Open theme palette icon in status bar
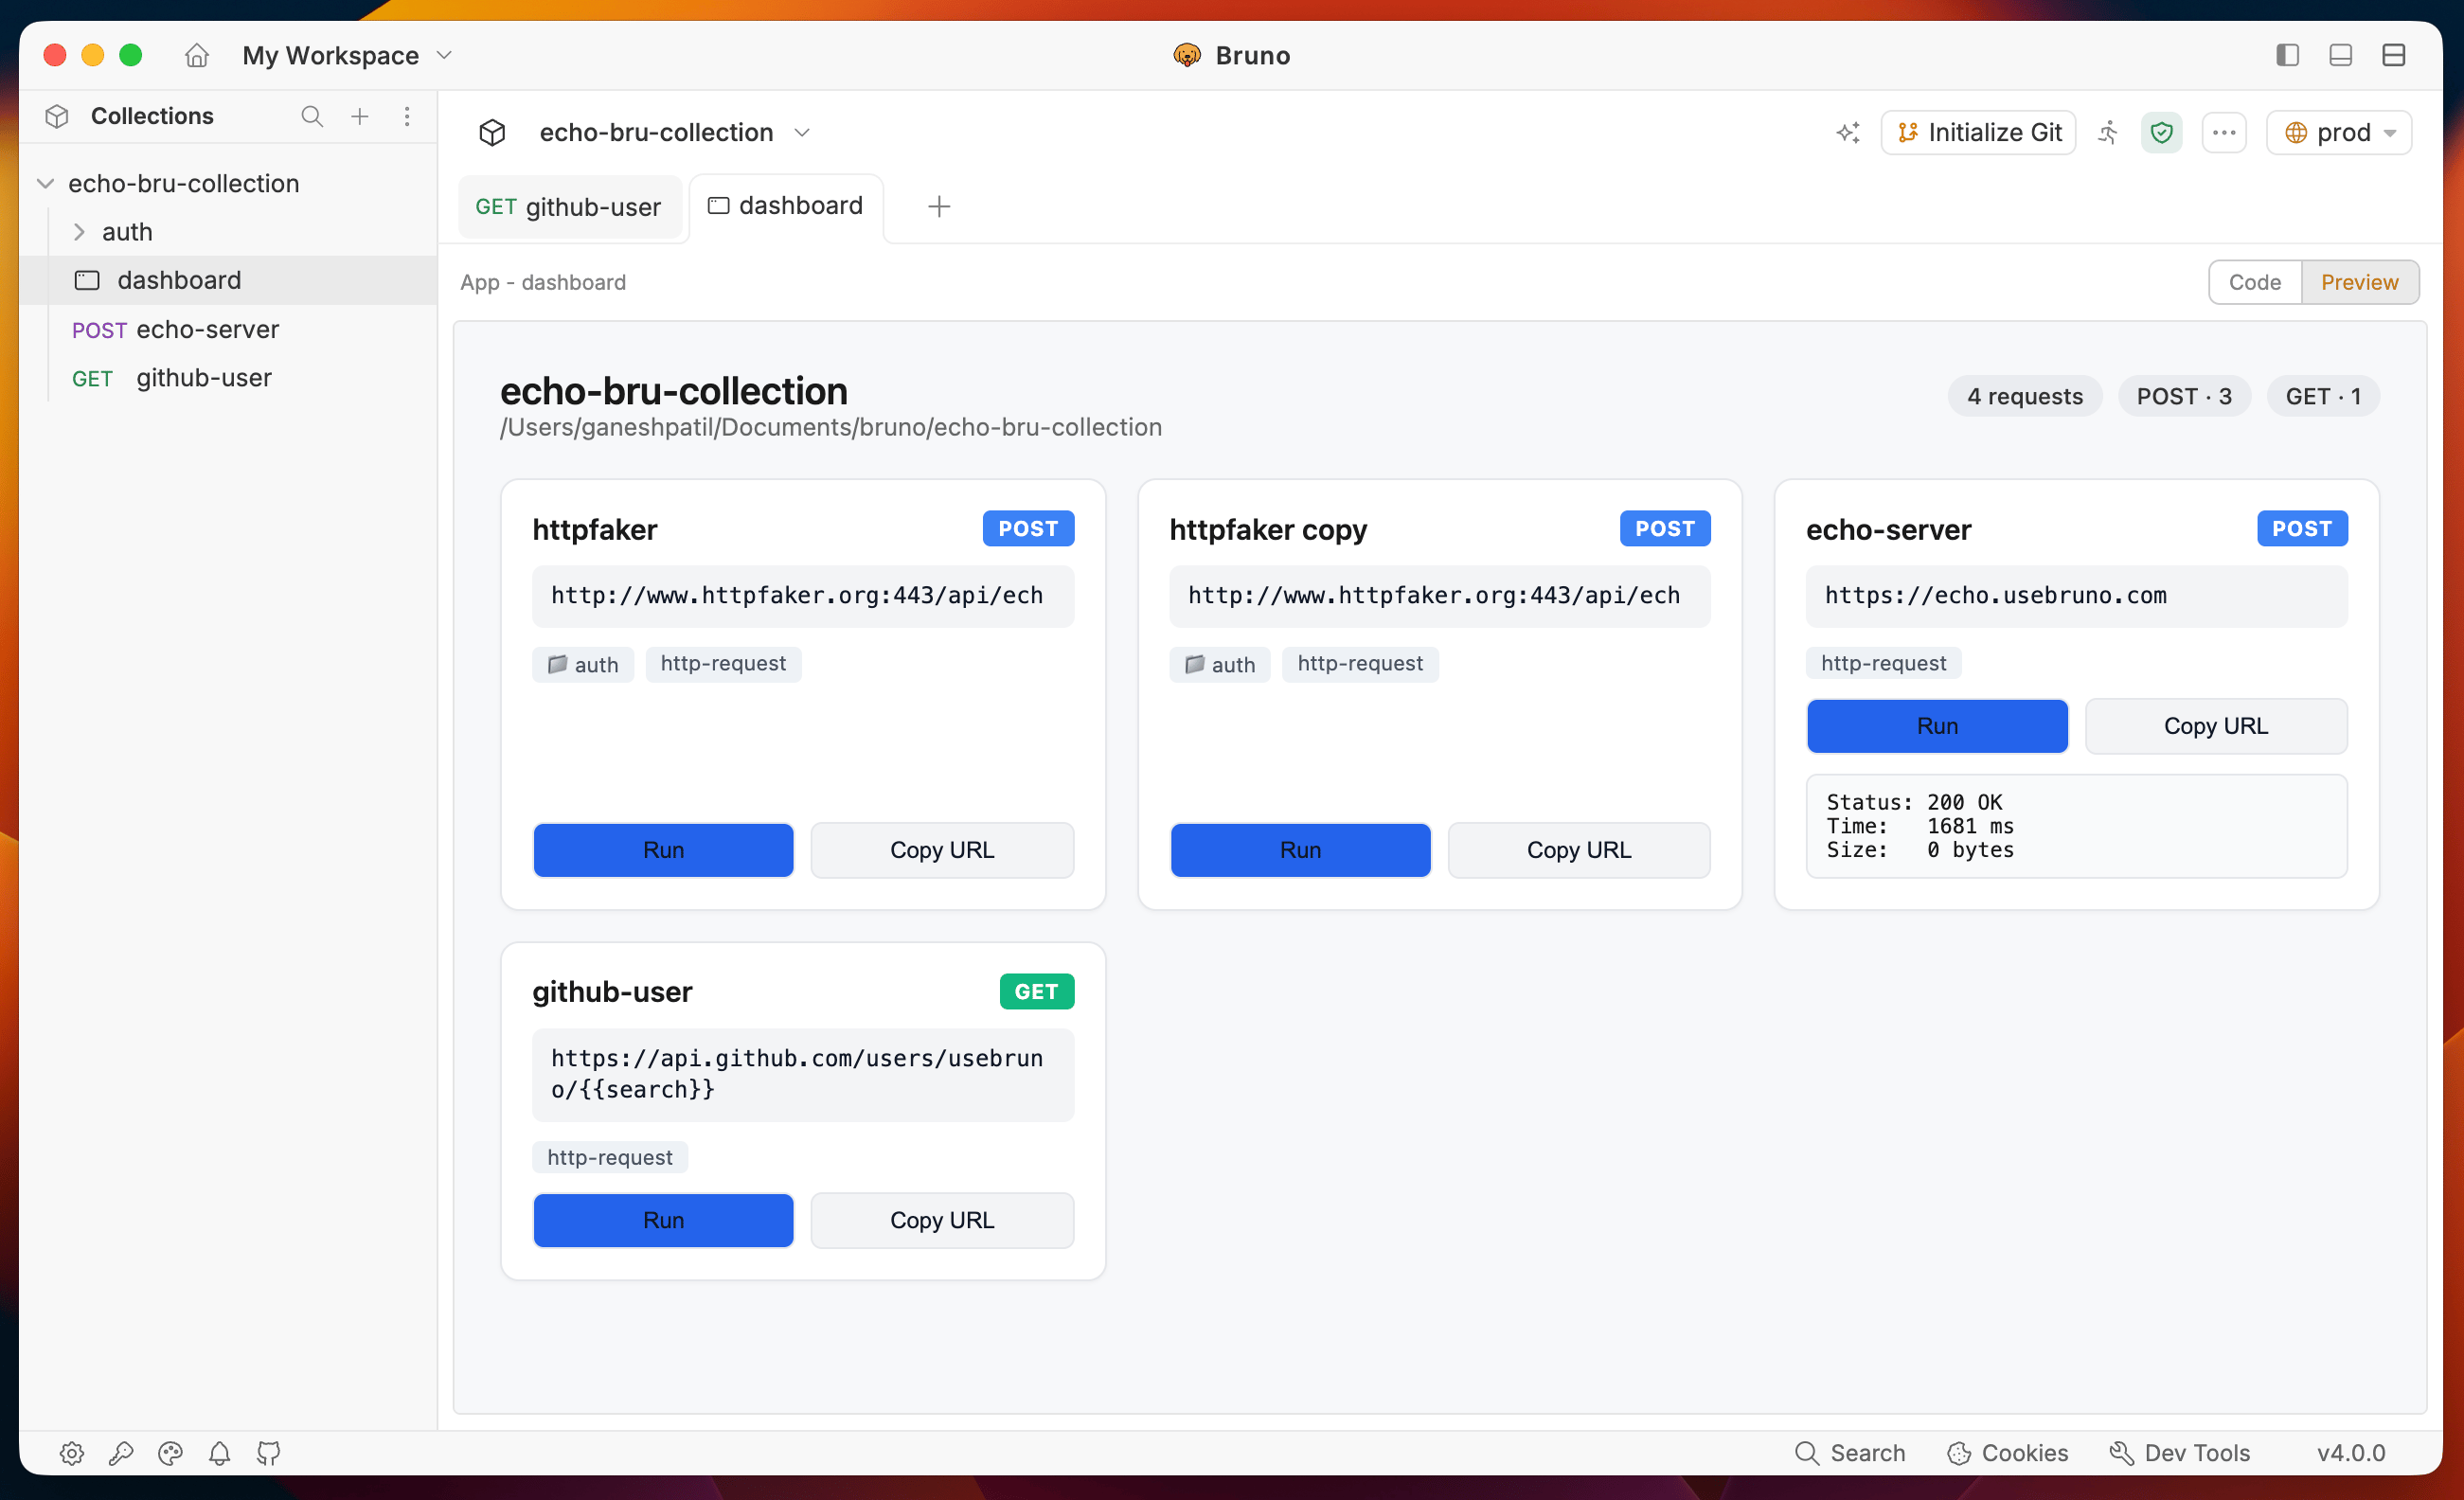Image resolution: width=2464 pixels, height=1500 pixels. pyautogui.click(x=170, y=1453)
